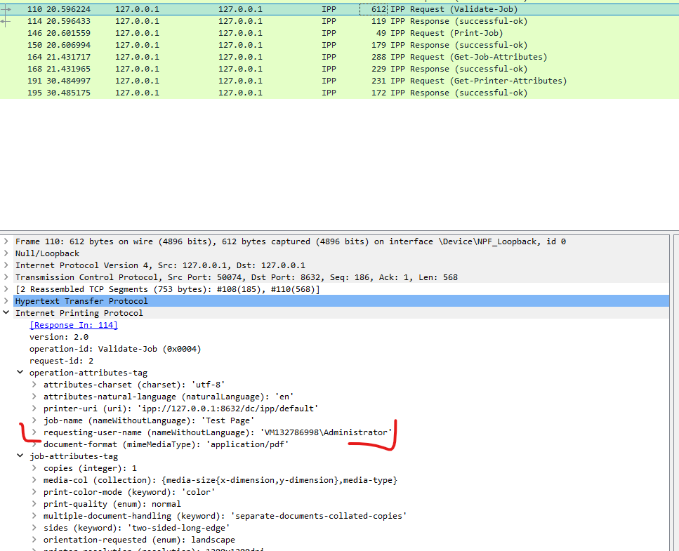Follow the Response In: 114 link
The height and width of the screenshot is (551, 679).
73,324
